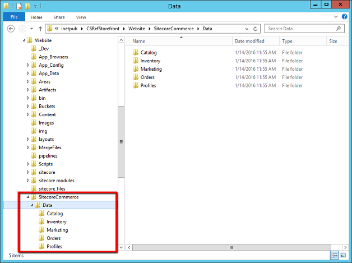Click horizontal scrollbar right arrow
352x263 pixels.
pos(345,247)
